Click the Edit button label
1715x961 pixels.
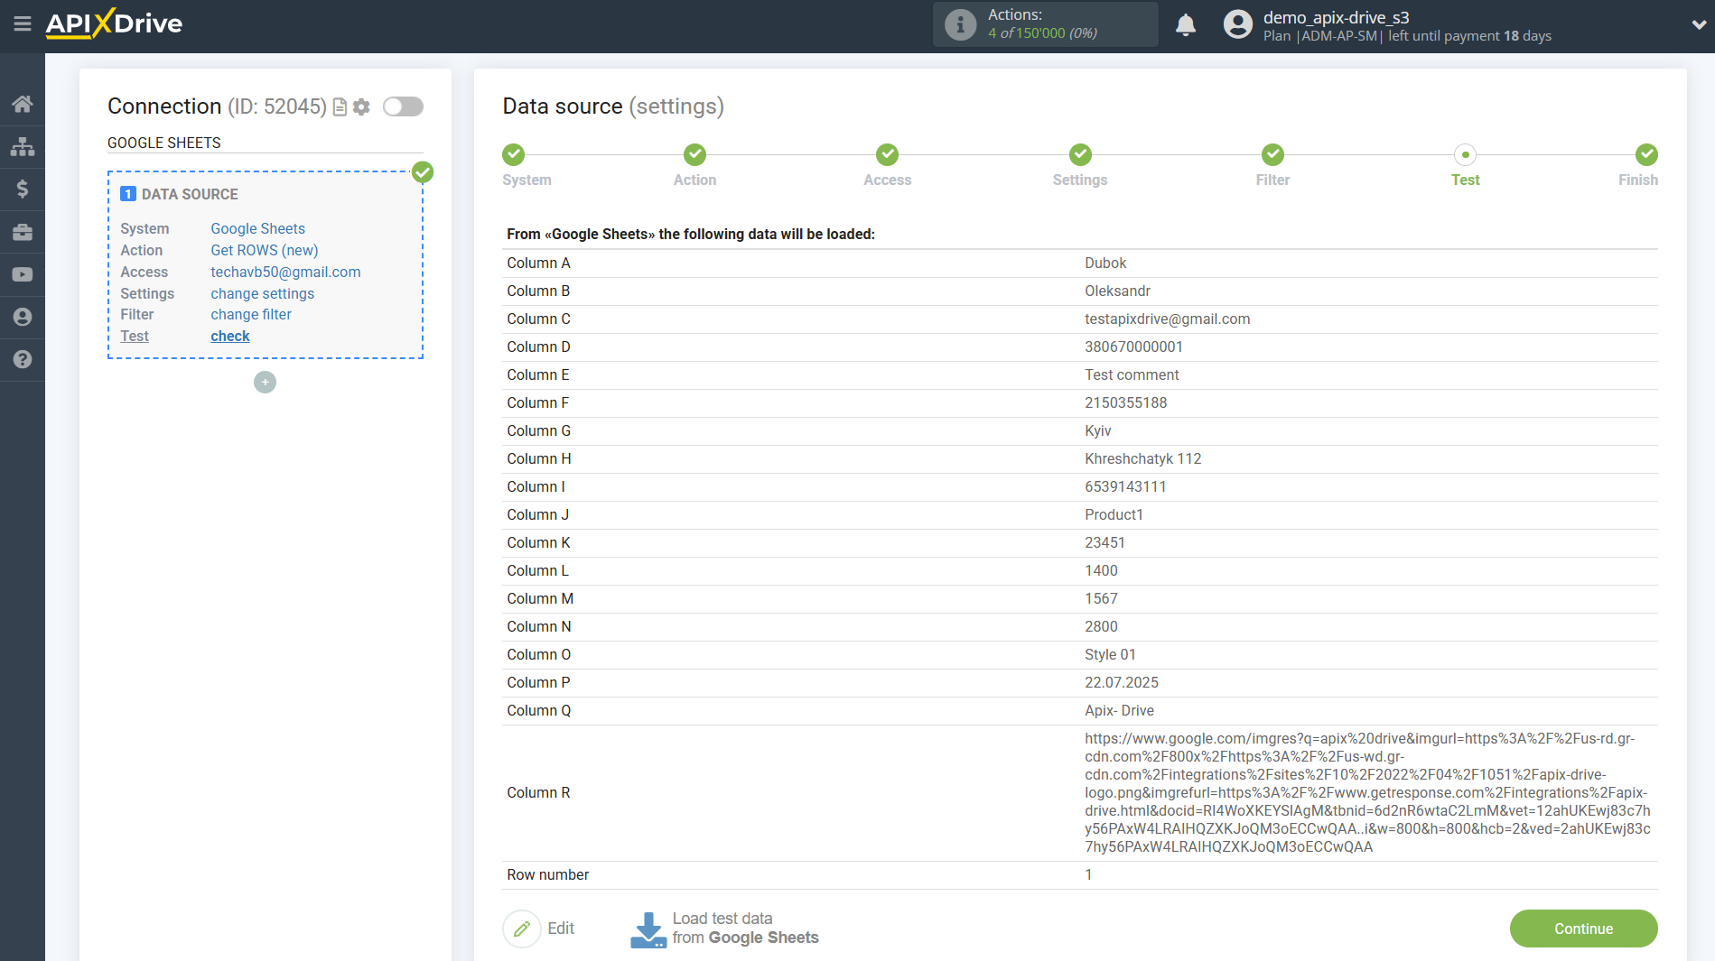tap(561, 929)
